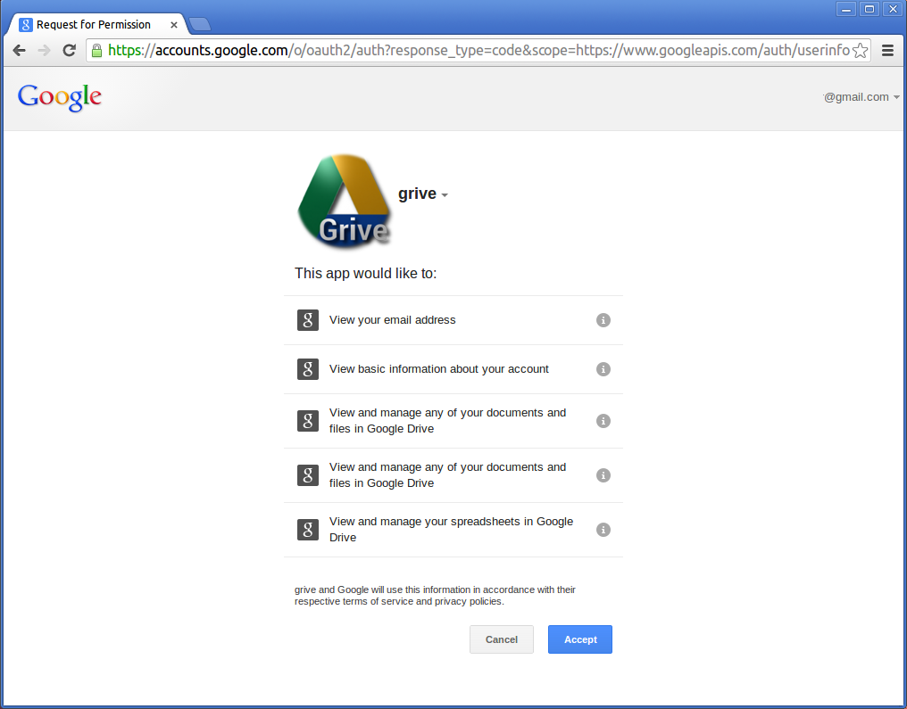The image size is (907, 709).
Task: Click View basic information about your account
Action: coord(439,369)
